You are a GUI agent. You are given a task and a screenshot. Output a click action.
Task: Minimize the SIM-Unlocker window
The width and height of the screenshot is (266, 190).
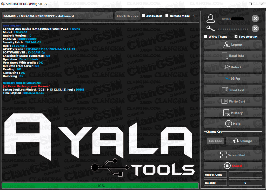pos(239,4)
